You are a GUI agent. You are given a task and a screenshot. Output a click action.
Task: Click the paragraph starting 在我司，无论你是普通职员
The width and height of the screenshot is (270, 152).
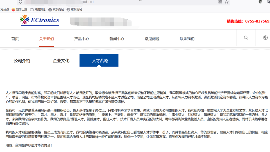pyautogui.click(x=137, y=117)
